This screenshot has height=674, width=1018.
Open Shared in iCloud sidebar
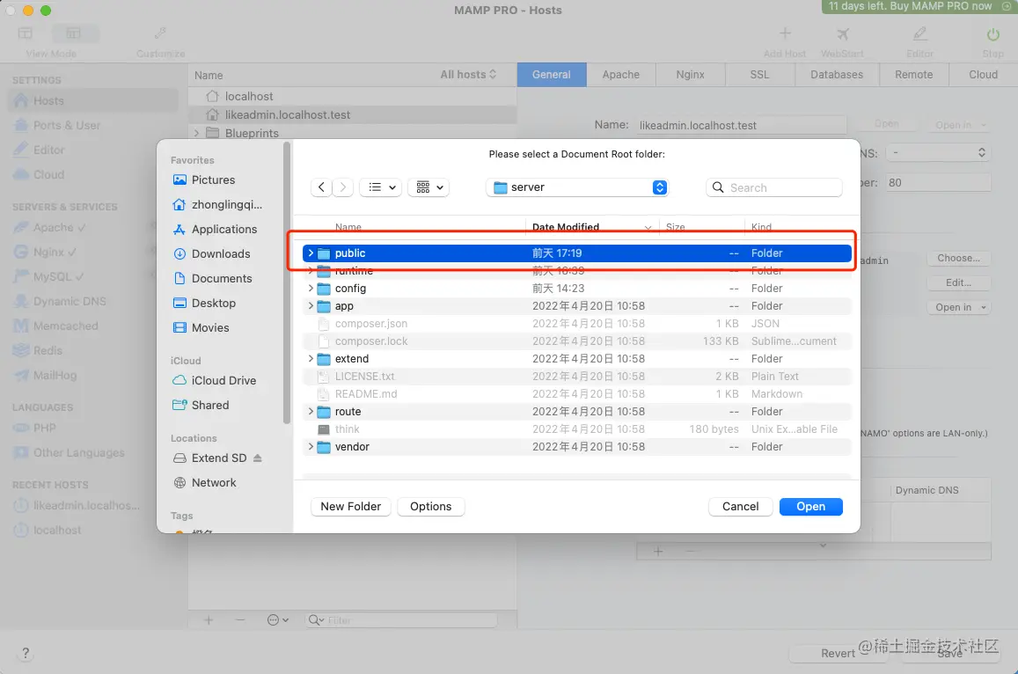click(201, 405)
